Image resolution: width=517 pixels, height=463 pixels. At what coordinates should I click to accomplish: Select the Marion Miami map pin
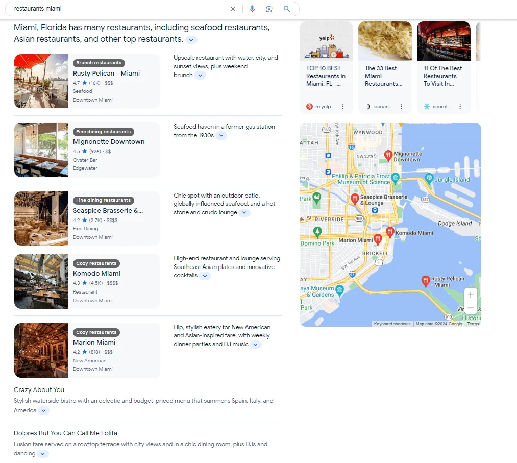pyautogui.click(x=378, y=239)
